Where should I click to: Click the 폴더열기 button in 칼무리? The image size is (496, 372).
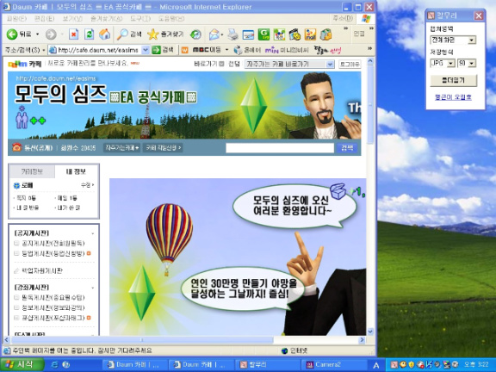click(453, 80)
